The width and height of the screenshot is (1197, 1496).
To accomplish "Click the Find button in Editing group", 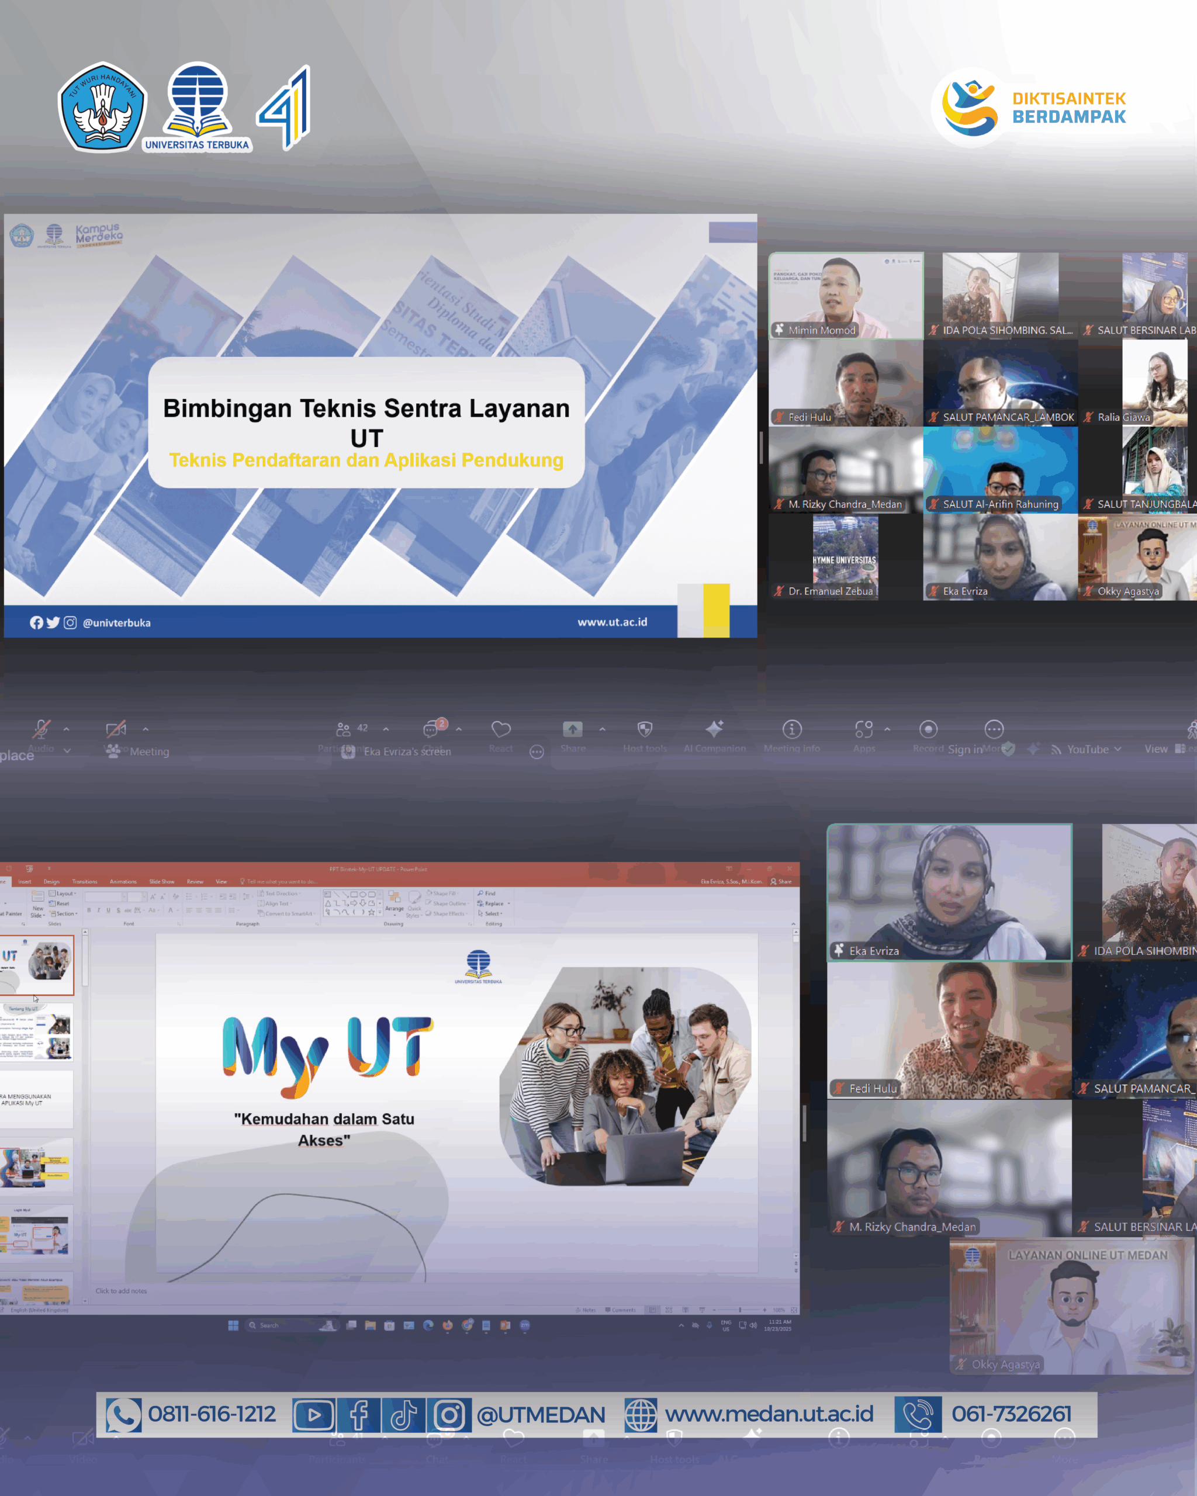I will 487,894.
